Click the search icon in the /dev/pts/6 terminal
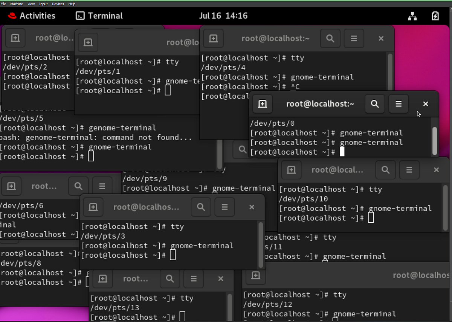Screen dimensions: 452x322 78,185
